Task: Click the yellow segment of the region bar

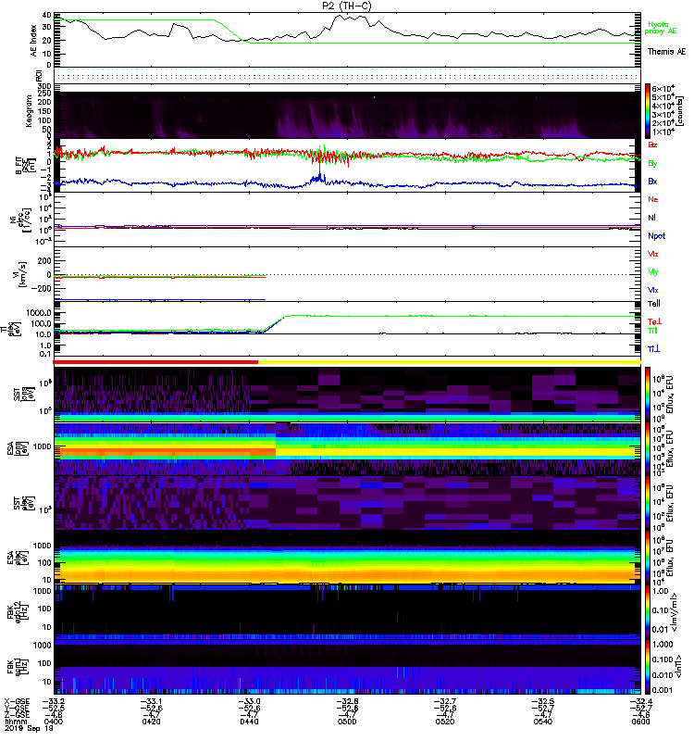Action: tap(450, 362)
